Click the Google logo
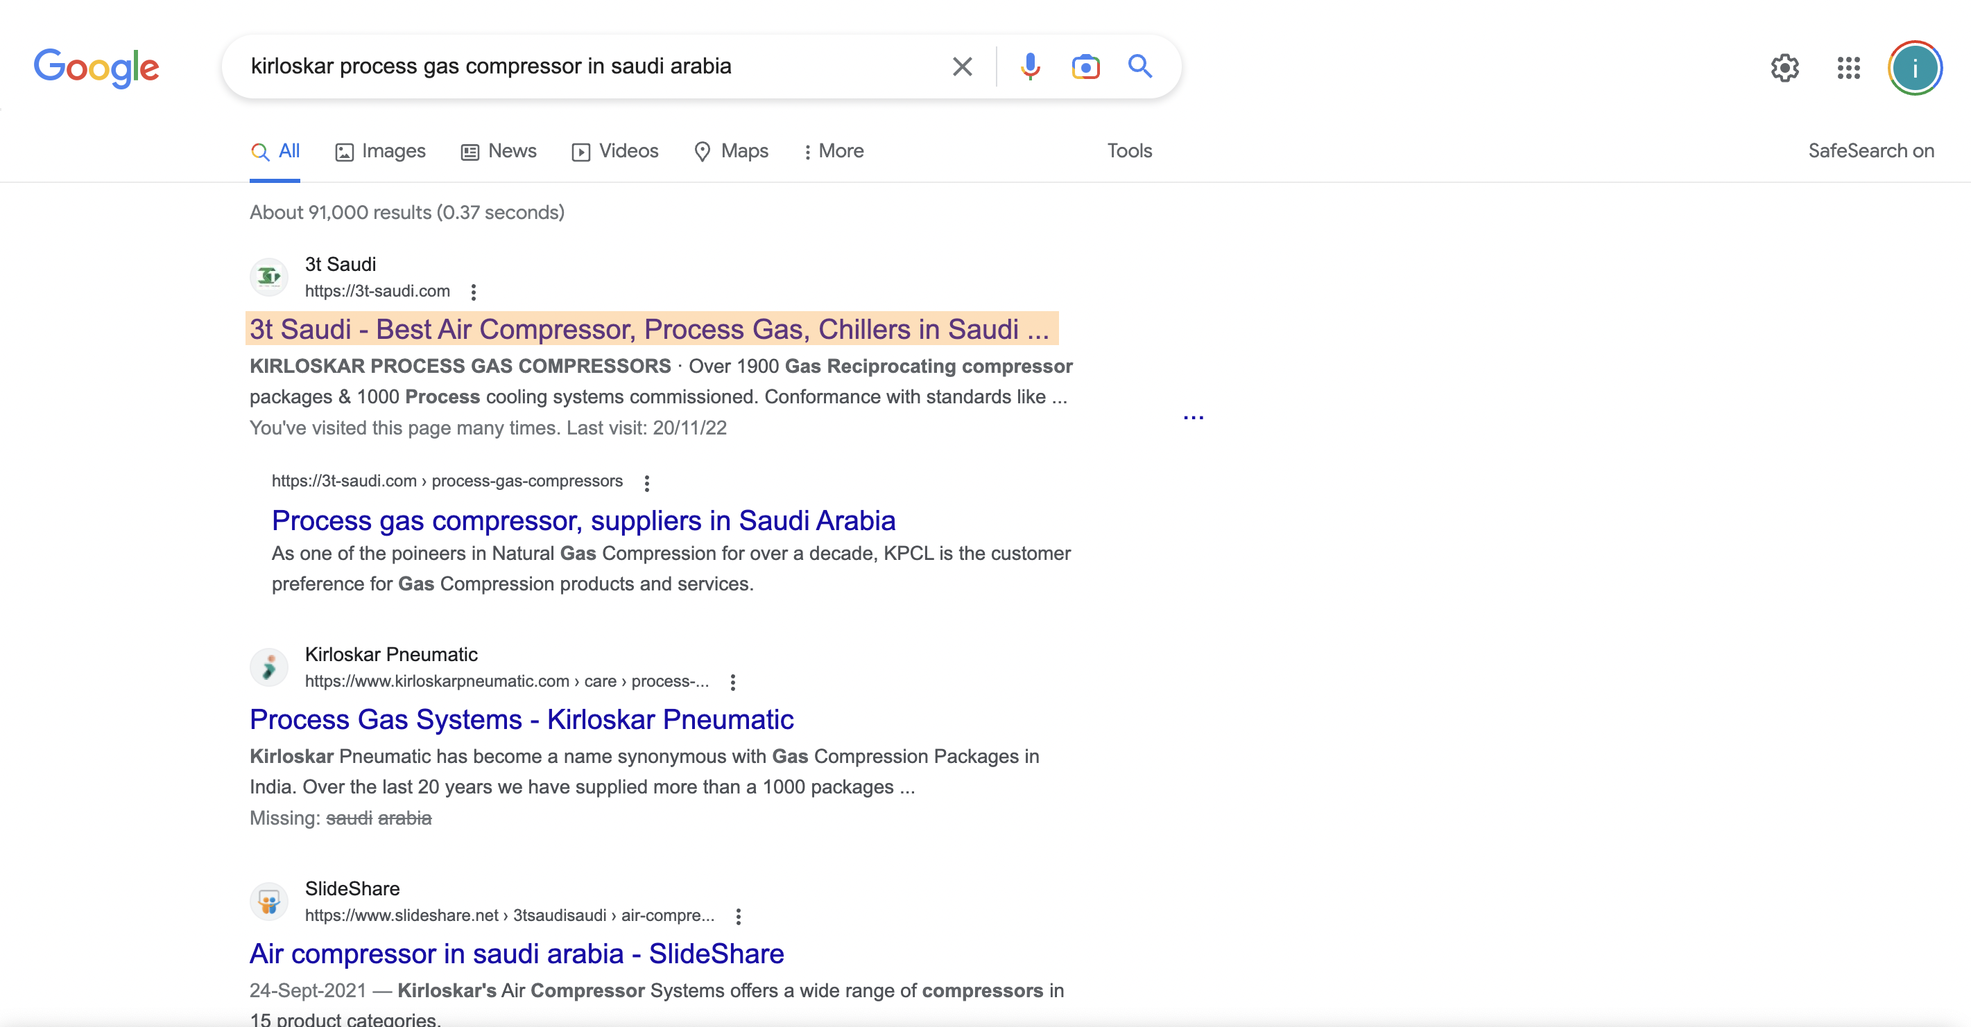Screen dimensions: 1971x1027 96,67
